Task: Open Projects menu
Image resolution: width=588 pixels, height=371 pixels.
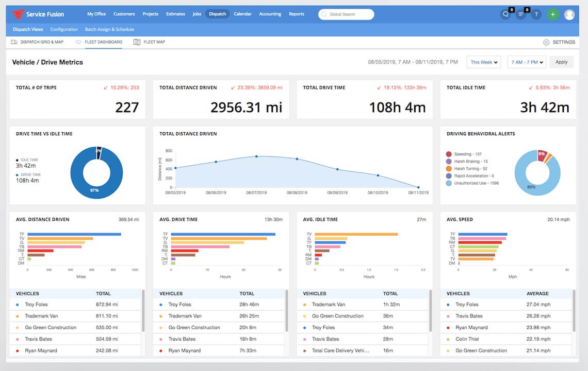Action: [151, 14]
